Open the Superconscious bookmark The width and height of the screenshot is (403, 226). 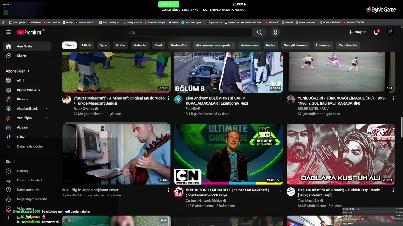click(x=214, y=22)
